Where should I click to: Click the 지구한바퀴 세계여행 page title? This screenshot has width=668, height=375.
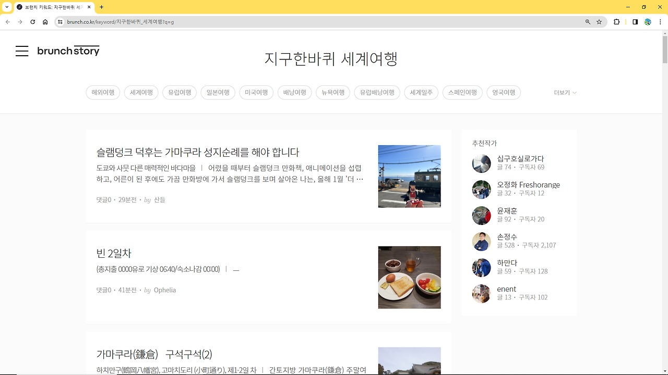click(x=331, y=59)
